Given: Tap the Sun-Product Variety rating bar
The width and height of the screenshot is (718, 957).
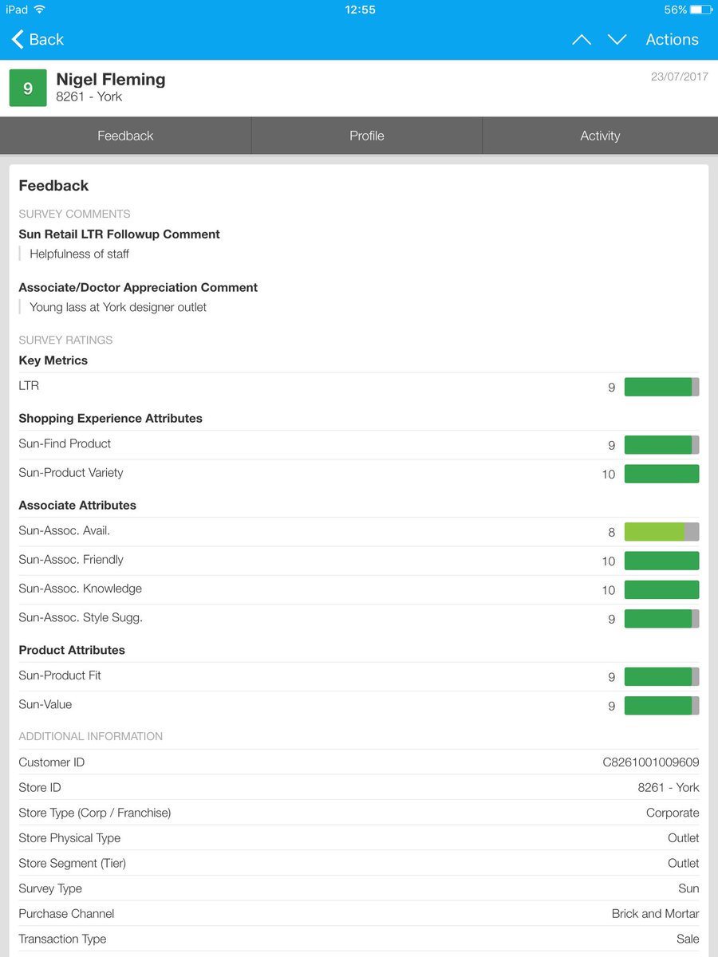Looking at the screenshot, I should point(661,474).
